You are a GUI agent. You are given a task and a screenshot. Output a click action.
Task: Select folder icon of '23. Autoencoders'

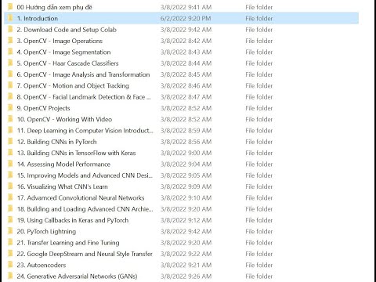pos(10,265)
